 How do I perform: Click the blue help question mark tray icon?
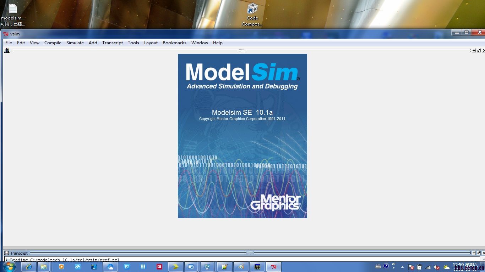(386, 266)
